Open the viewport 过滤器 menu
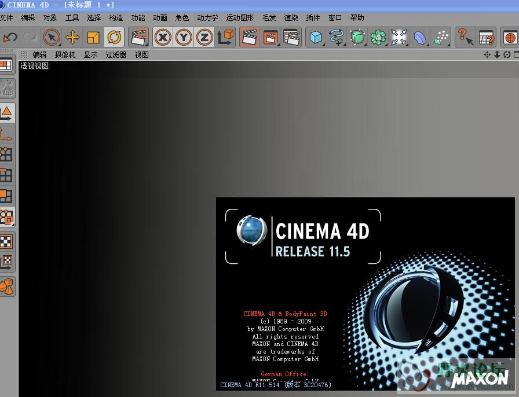This screenshot has width=519, height=397. tap(116, 54)
